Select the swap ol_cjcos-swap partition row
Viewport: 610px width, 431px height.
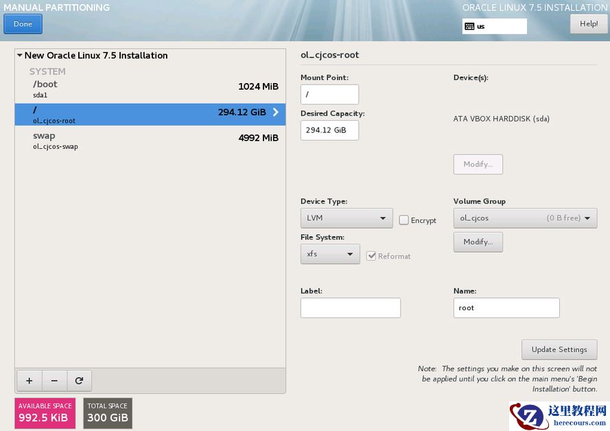(150, 141)
